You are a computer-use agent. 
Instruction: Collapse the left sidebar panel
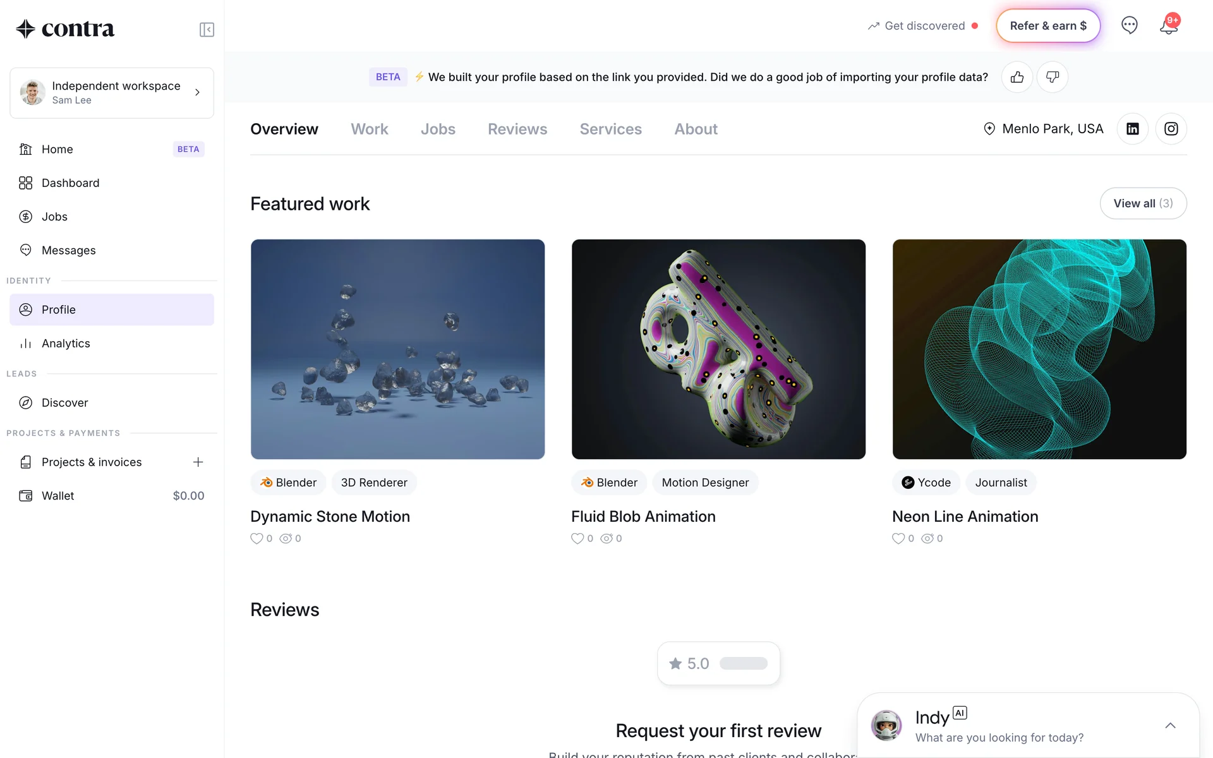click(x=207, y=30)
